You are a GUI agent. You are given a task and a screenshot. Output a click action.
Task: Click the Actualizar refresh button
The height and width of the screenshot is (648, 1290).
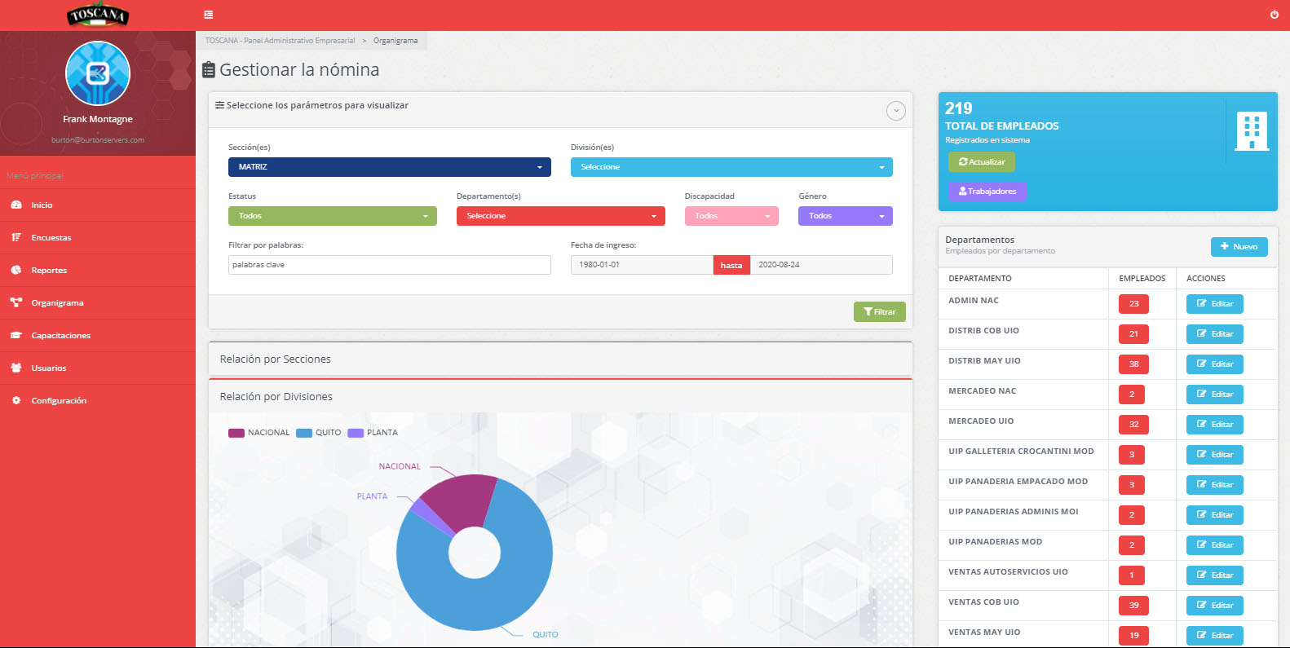[x=982, y=162]
